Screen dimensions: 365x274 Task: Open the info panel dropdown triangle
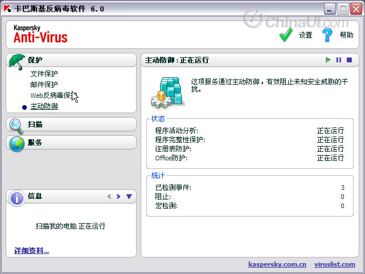129,197
